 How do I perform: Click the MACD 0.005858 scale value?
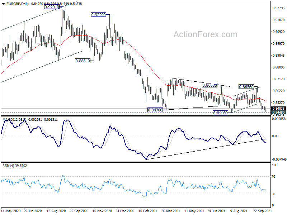point(279,119)
